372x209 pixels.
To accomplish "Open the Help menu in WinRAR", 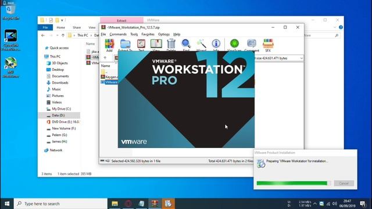I will (x=177, y=34).
